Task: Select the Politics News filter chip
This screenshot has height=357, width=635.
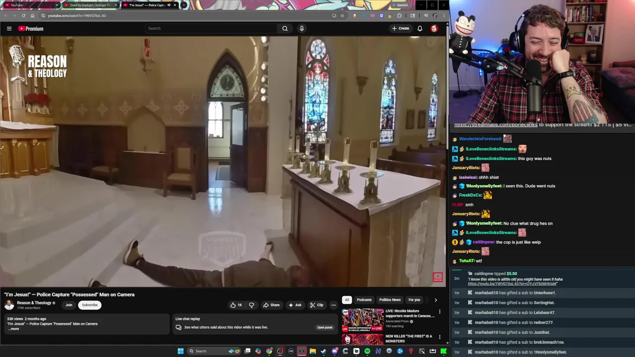Action: pyautogui.click(x=390, y=300)
